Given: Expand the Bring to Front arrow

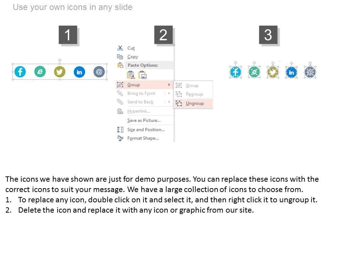Looking at the screenshot, I should [169, 93].
